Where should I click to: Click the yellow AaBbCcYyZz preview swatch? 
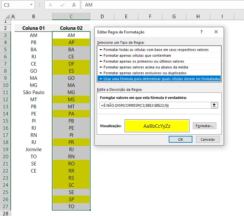coord(157,126)
